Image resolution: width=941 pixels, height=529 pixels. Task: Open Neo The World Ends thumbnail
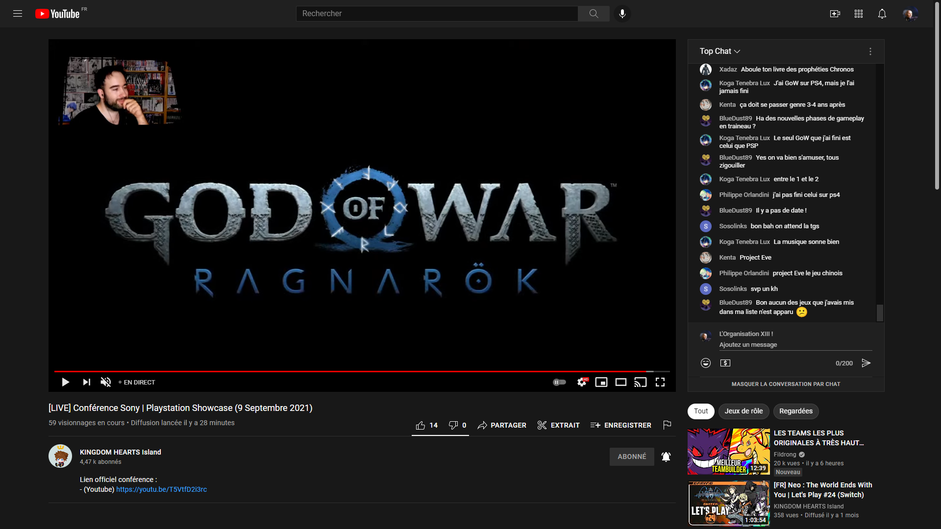729,504
